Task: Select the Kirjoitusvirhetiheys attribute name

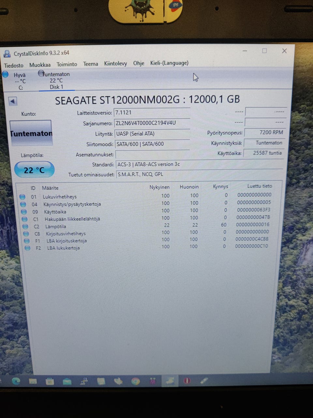Action: pyautogui.click(x=66, y=233)
